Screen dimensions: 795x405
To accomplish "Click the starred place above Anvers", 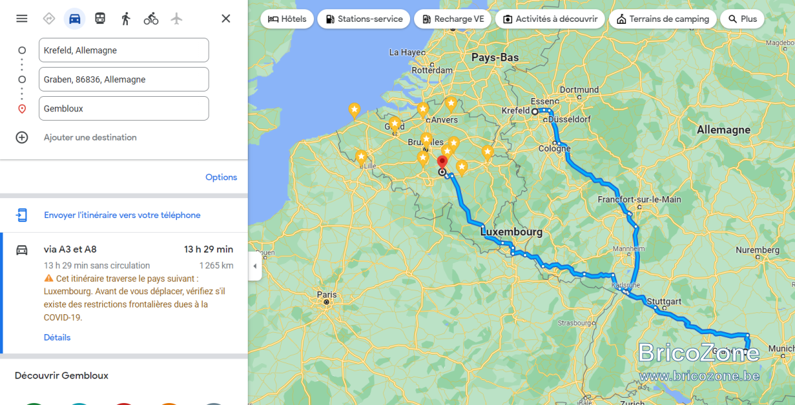I will (x=450, y=104).
